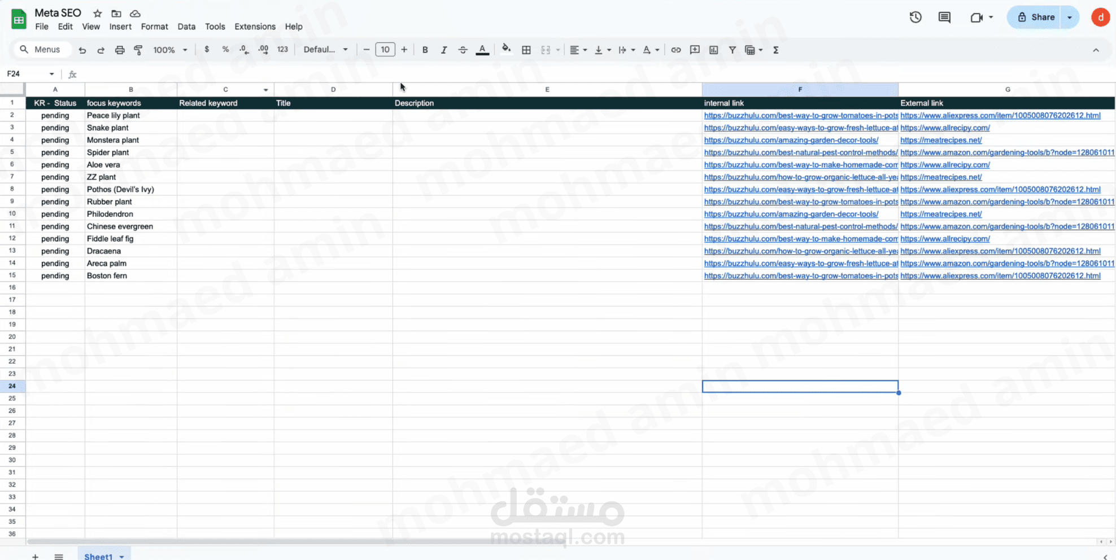Open amazing-garden-decor-tools link in row 4

click(791, 140)
